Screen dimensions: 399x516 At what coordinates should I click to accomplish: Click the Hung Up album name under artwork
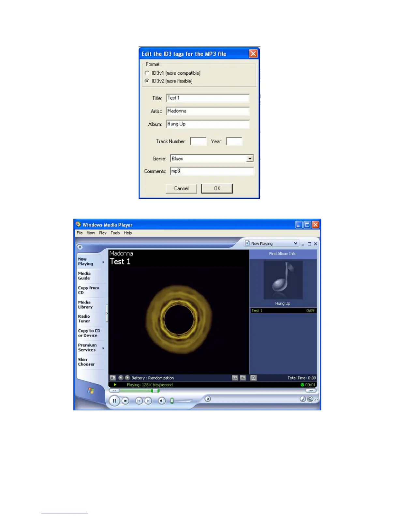click(x=283, y=303)
